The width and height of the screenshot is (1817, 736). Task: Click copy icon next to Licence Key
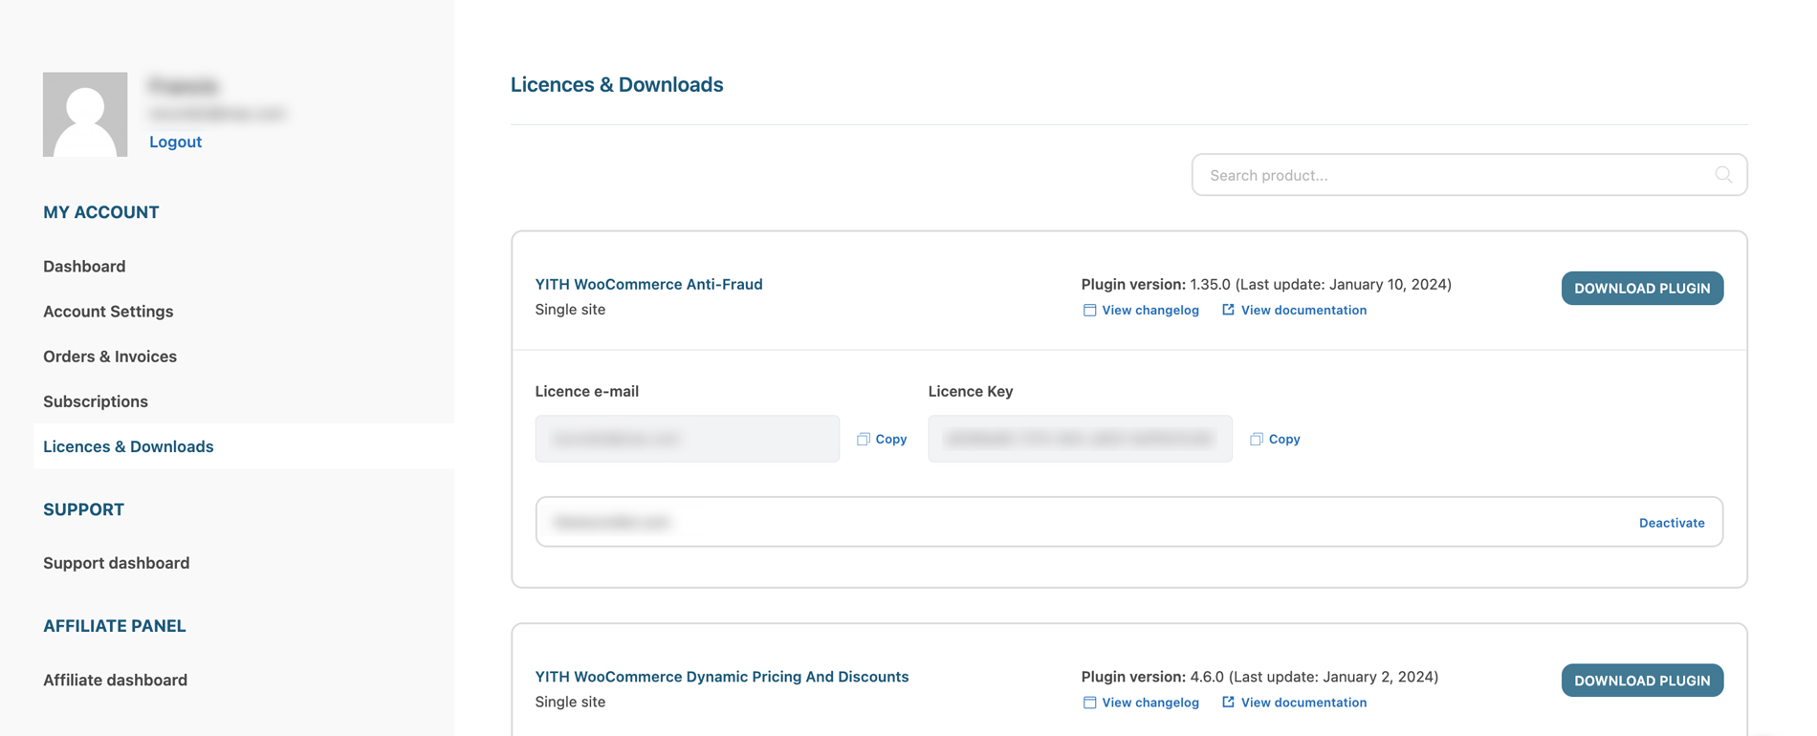tap(1257, 439)
